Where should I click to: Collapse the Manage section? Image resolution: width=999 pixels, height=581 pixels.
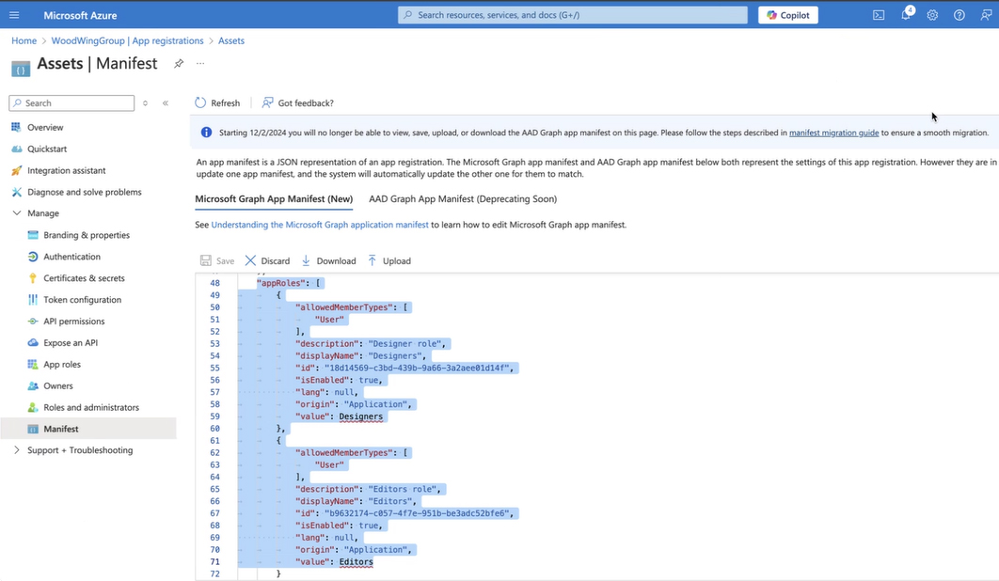pos(17,212)
